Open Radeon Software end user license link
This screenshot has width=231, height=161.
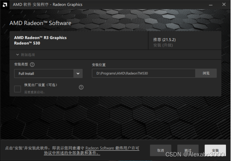[x=112, y=148]
